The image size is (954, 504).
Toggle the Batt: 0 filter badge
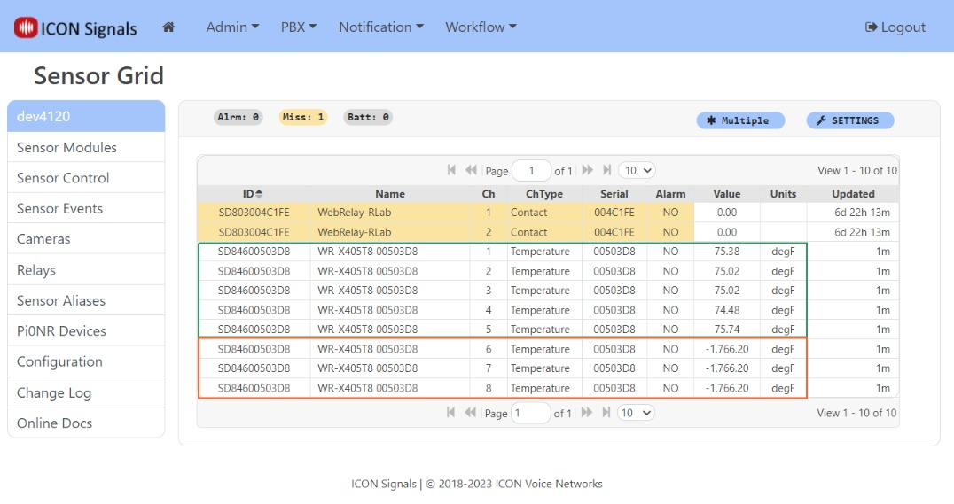[x=367, y=117]
